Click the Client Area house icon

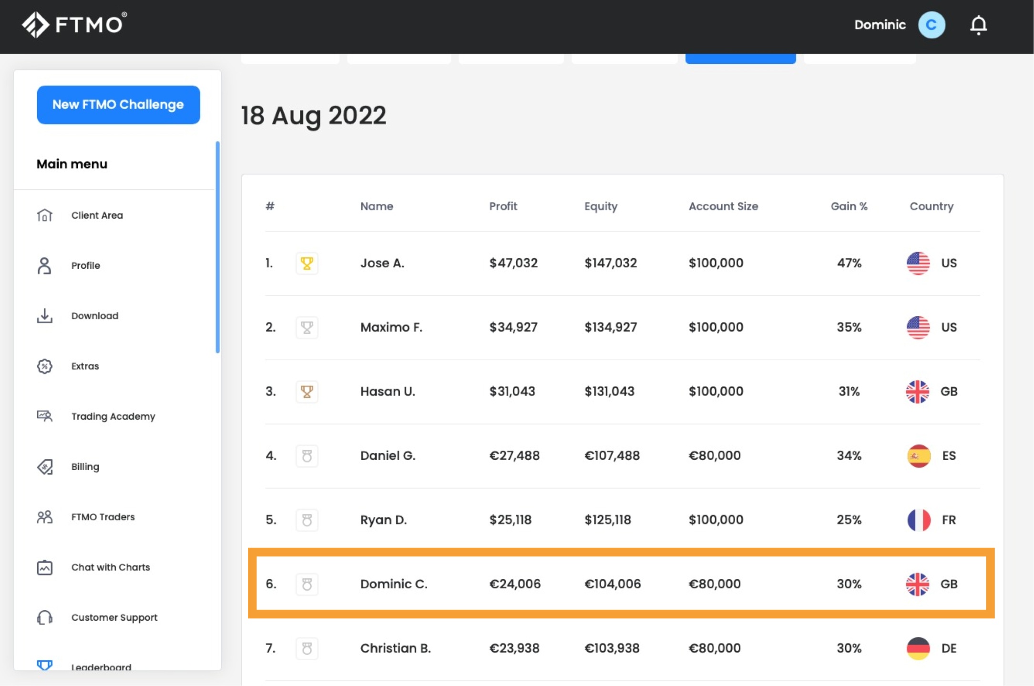[45, 215]
